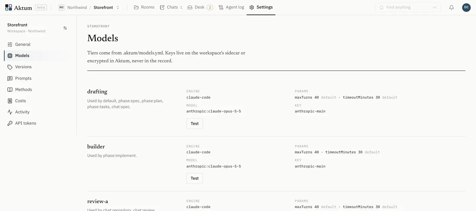Screen dimensions: 476x211
Task: Click the NO organization badge
Action: [x=61, y=7]
